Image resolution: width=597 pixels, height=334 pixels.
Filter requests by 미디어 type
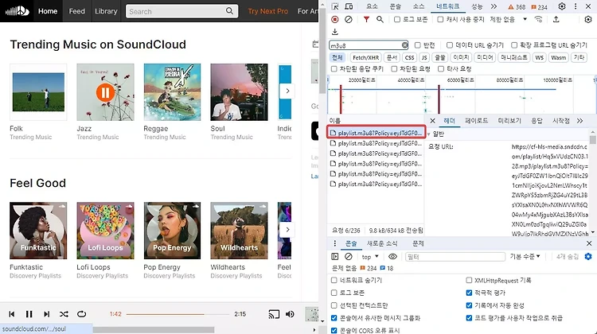(x=485, y=57)
